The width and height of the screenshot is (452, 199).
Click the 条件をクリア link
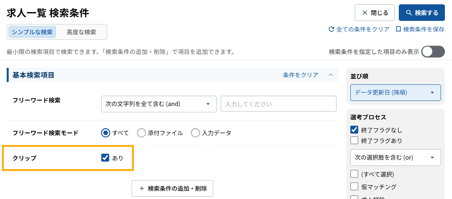tap(300, 75)
